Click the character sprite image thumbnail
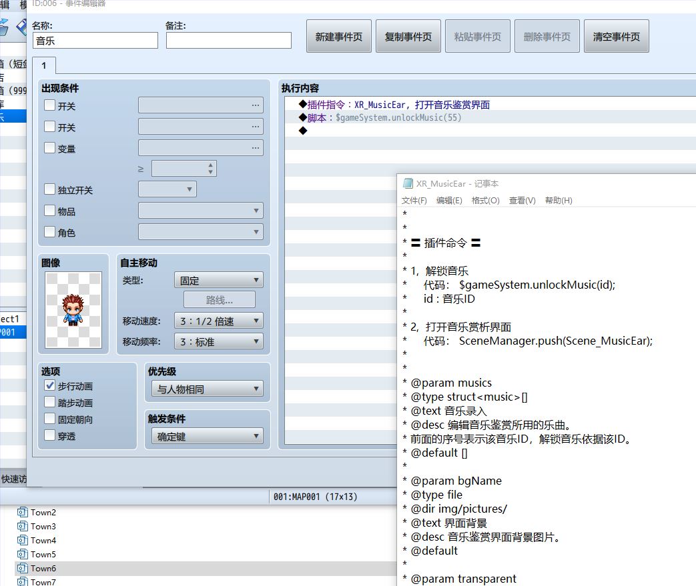 coord(73,309)
